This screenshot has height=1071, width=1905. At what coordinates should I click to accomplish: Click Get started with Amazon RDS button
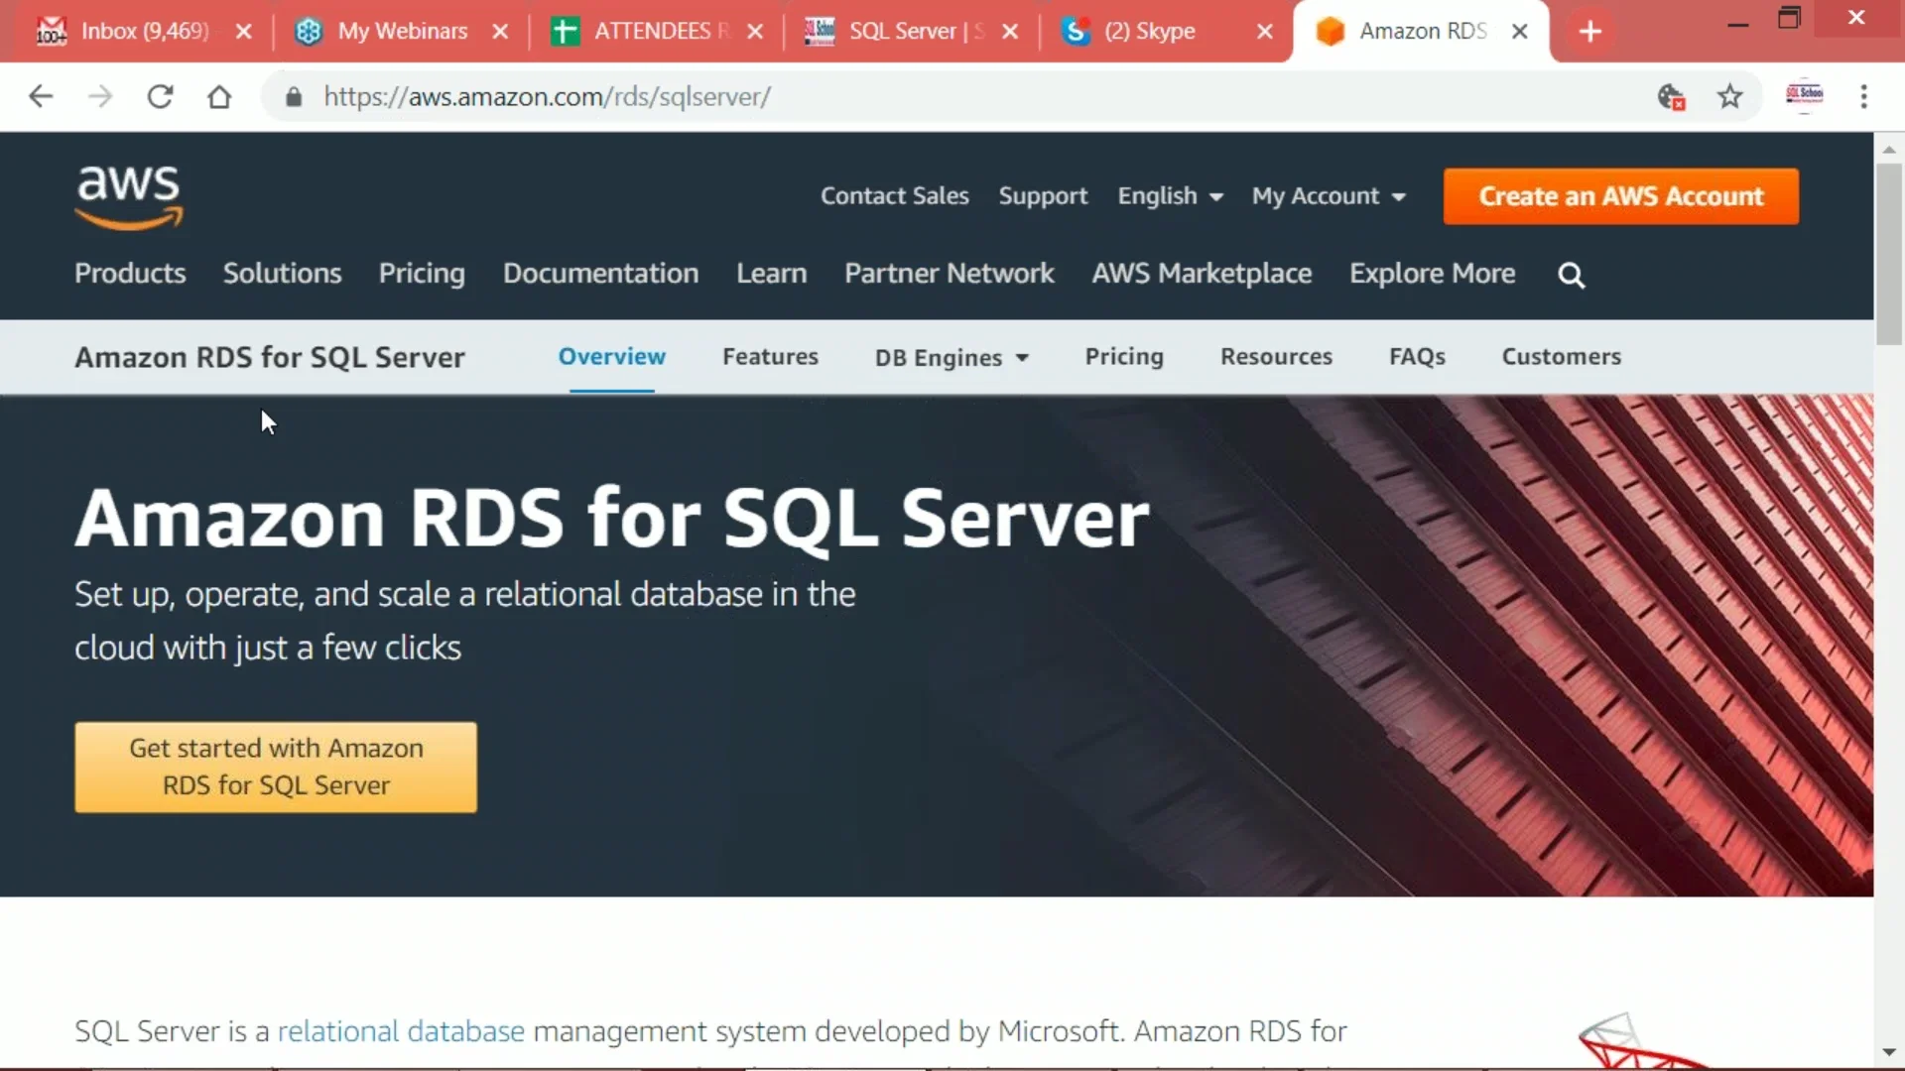click(276, 768)
